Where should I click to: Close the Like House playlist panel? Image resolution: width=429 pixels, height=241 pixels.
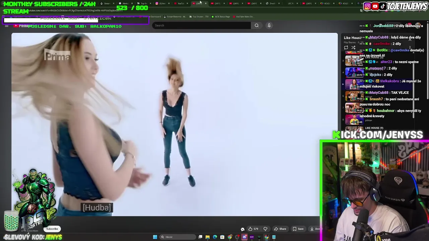pyautogui.click(x=410, y=39)
